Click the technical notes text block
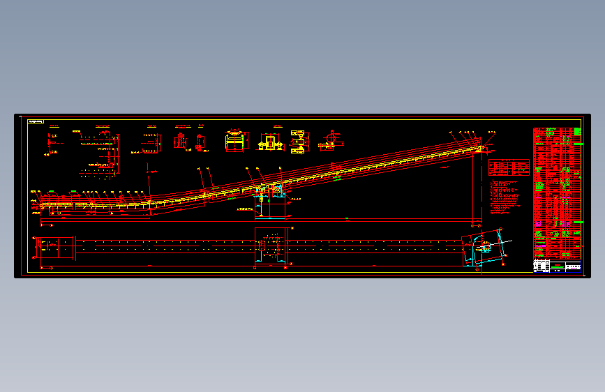This screenshot has width=605, height=392. [505, 197]
